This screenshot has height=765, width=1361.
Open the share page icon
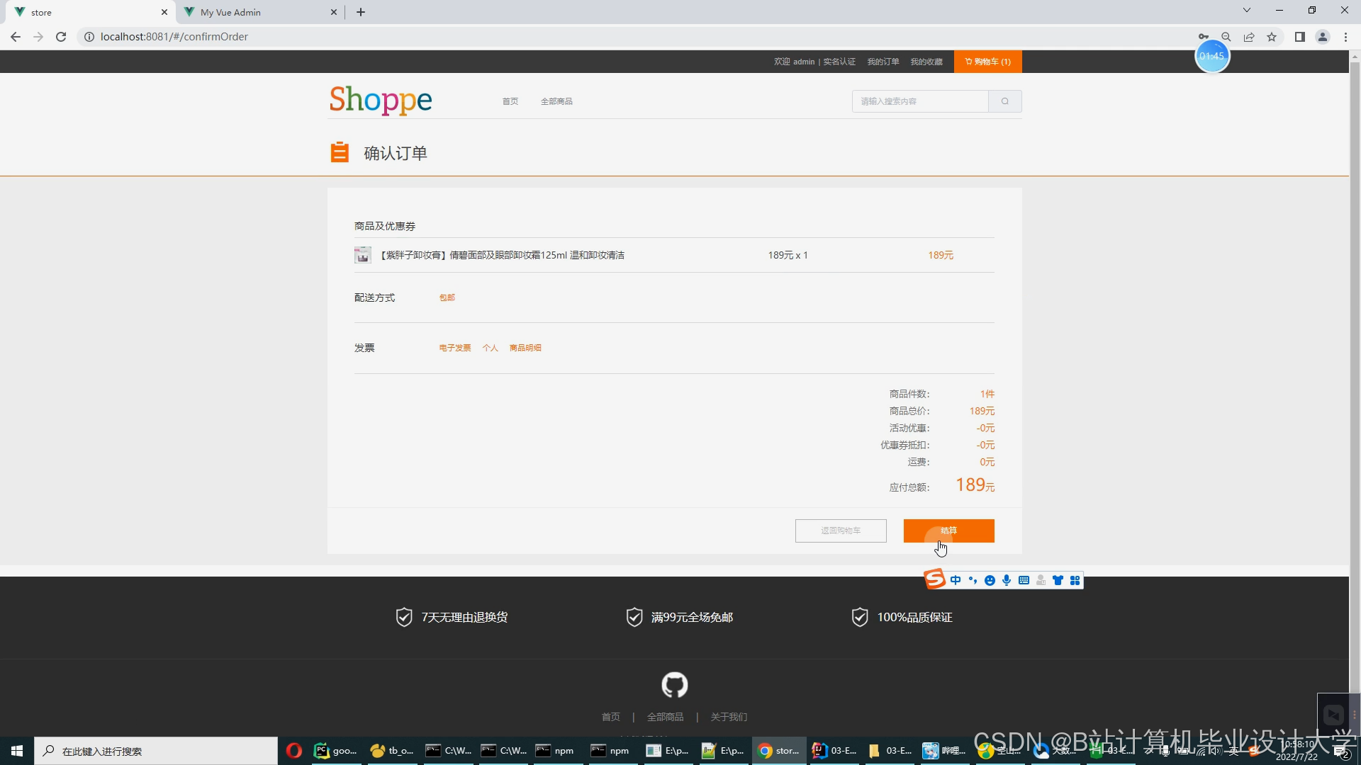point(1249,37)
